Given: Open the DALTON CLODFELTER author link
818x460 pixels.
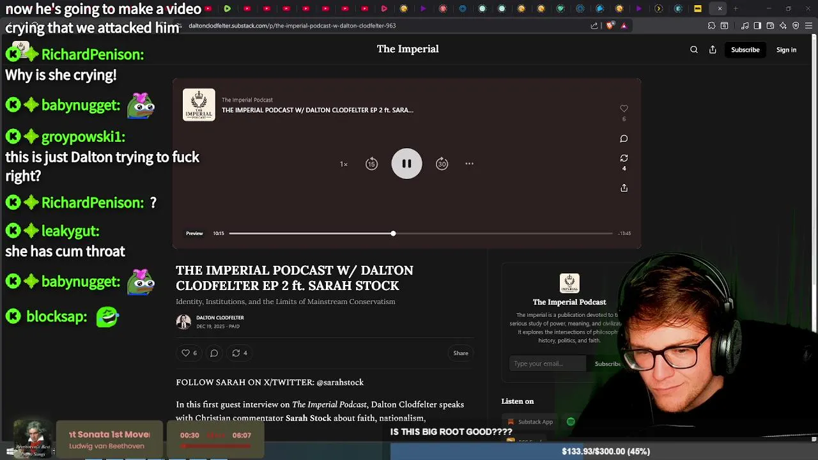Looking at the screenshot, I should [x=220, y=318].
